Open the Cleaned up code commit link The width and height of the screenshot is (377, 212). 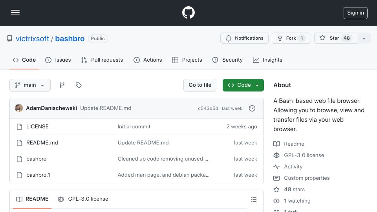163,159
